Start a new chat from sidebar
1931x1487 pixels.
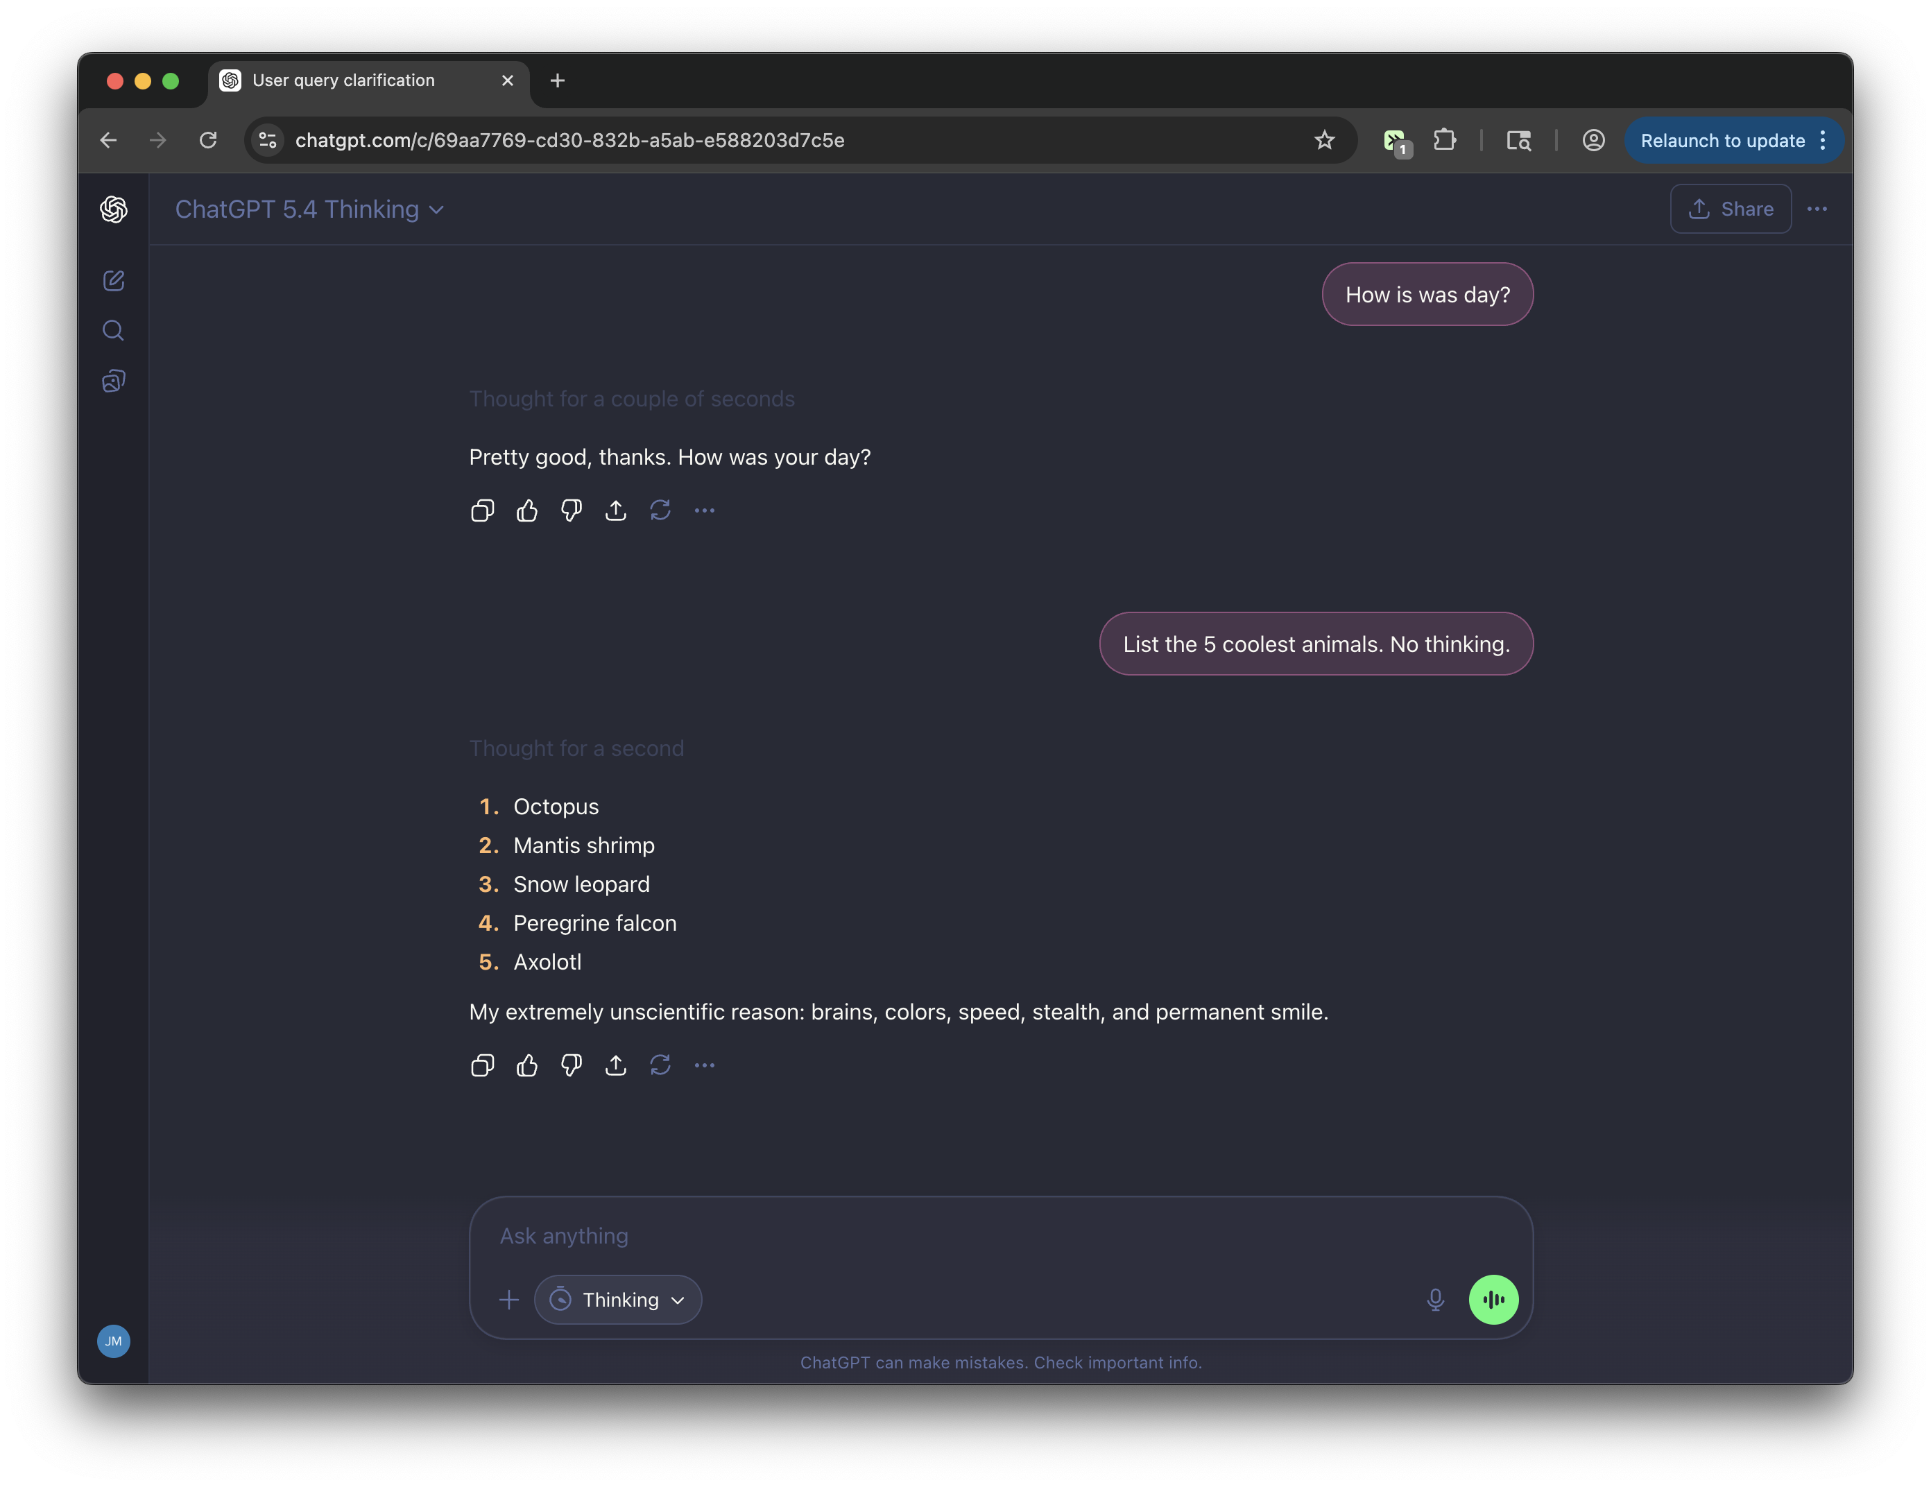point(113,281)
